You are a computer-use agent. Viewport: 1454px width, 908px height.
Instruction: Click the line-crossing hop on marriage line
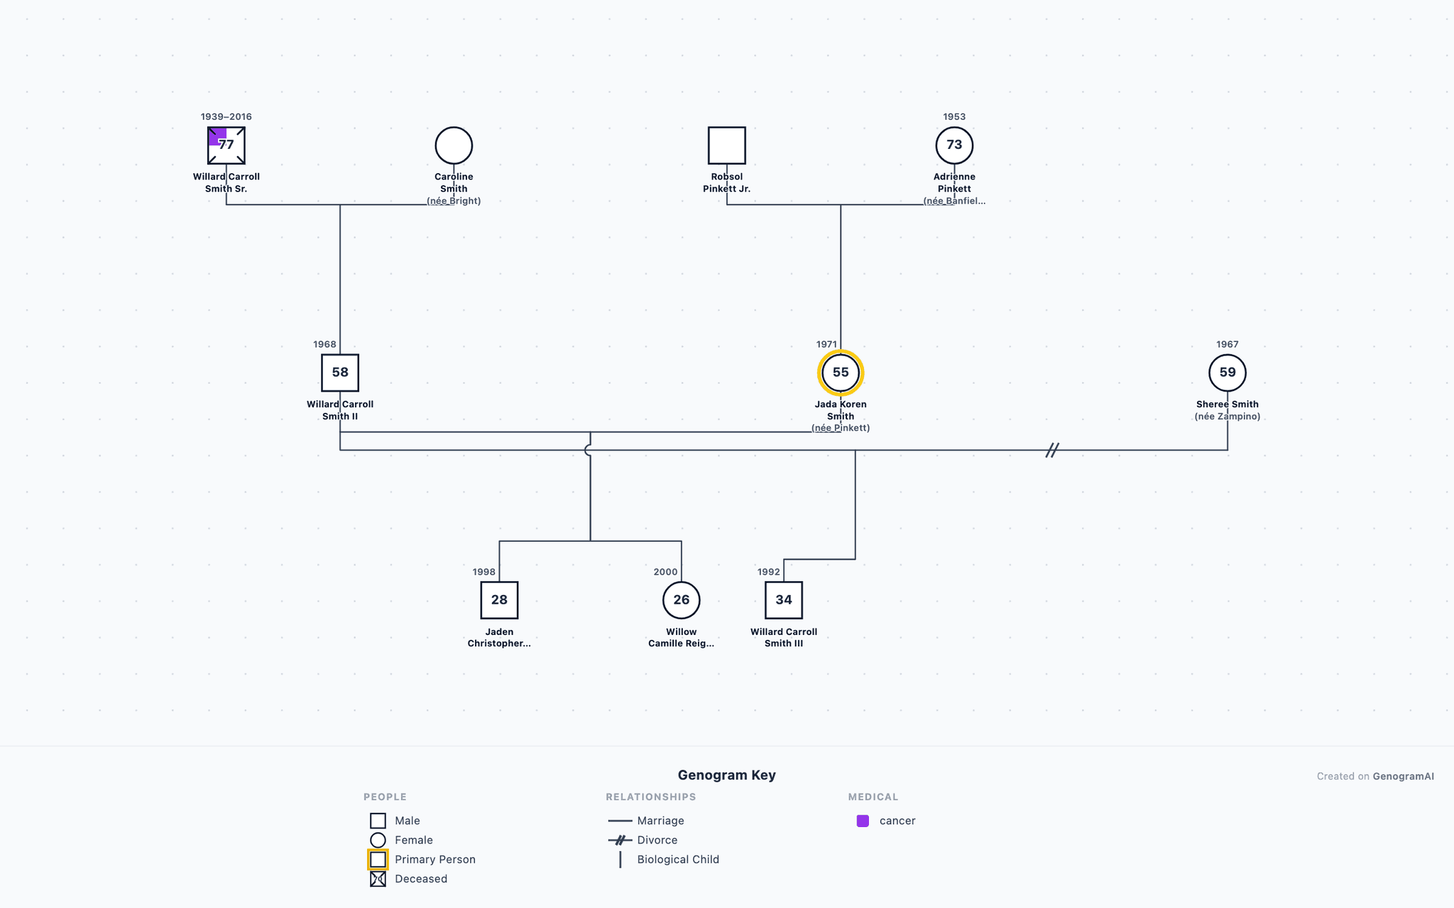point(588,450)
